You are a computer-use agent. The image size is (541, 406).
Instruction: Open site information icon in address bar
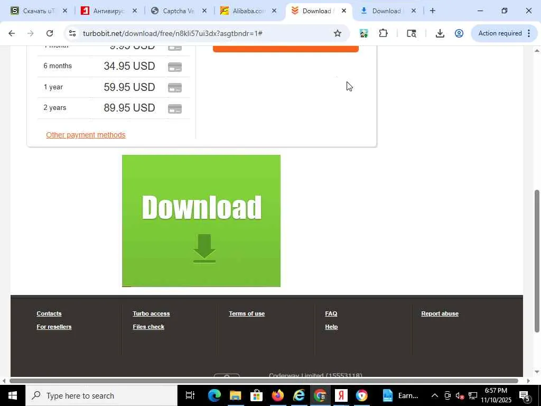coord(72,33)
